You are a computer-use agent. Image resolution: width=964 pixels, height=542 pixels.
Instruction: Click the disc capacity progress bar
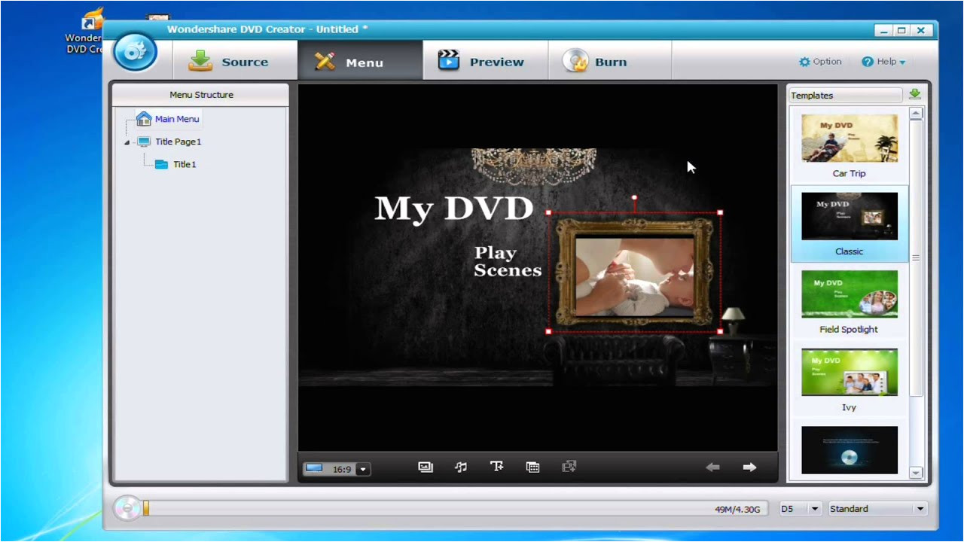coord(456,509)
